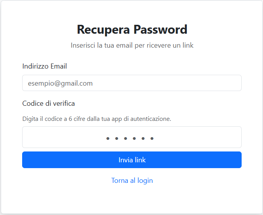Viewport: 263px width, 215px height.
Task: Click the subtitle about receiving a link
Action: [x=132, y=45]
